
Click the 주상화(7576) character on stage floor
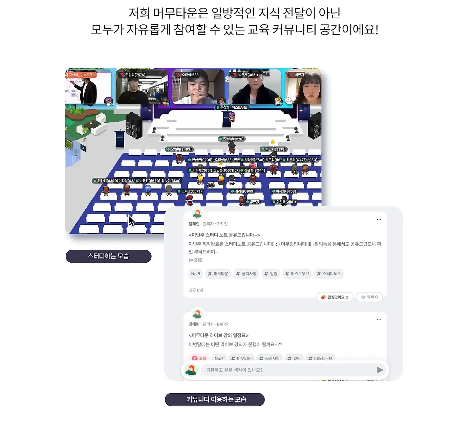[x=232, y=147]
